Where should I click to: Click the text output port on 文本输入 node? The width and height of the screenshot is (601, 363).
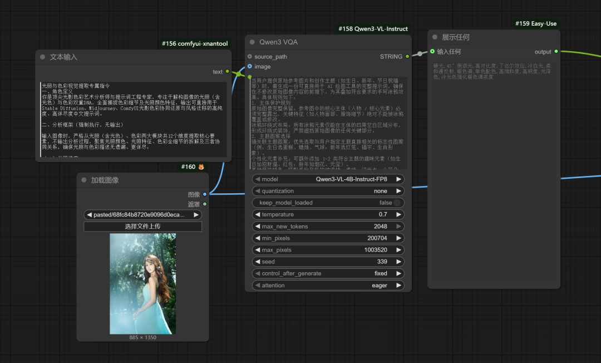[228, 71]
